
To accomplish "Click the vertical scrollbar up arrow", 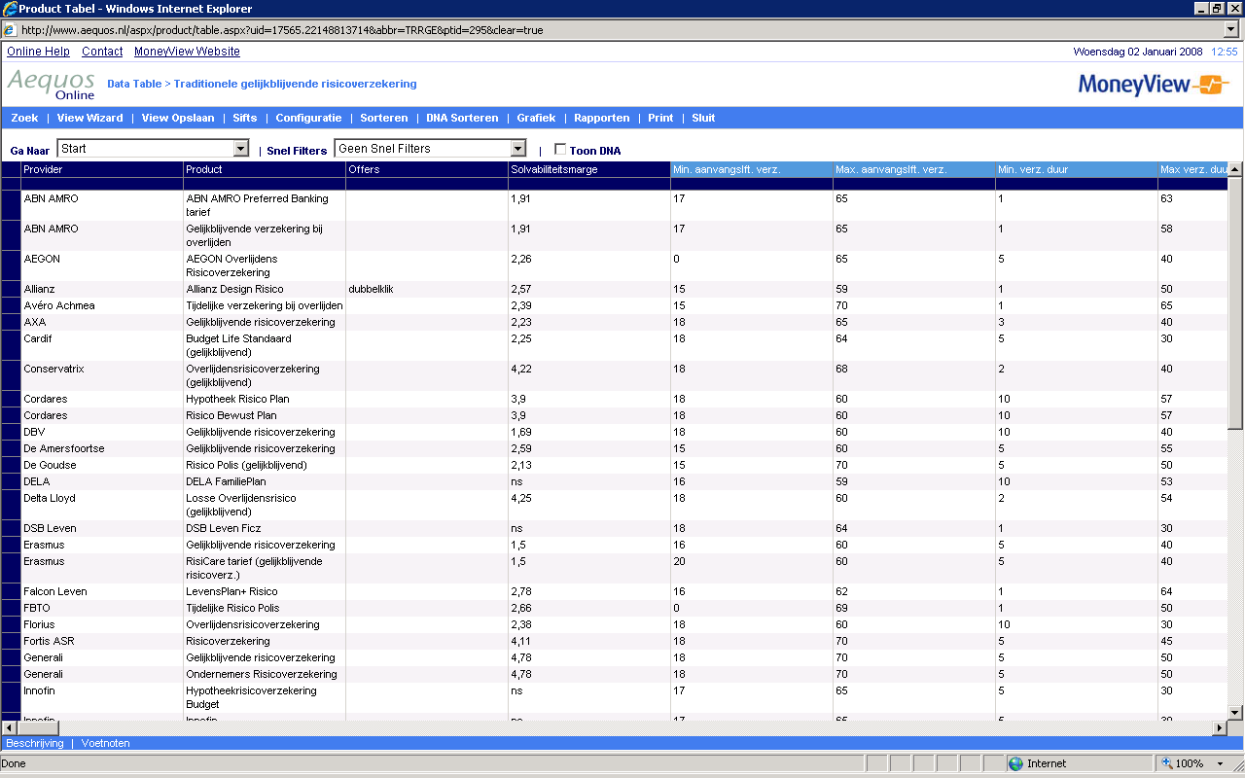I will 1235,169.
